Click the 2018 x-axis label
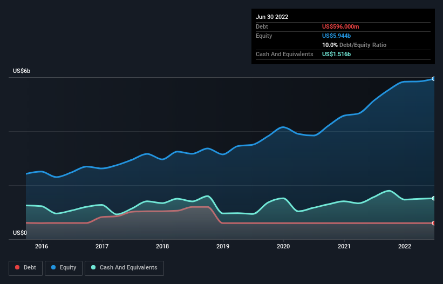Viewport: 443px width, 284px height. click(x=162, y=246)
